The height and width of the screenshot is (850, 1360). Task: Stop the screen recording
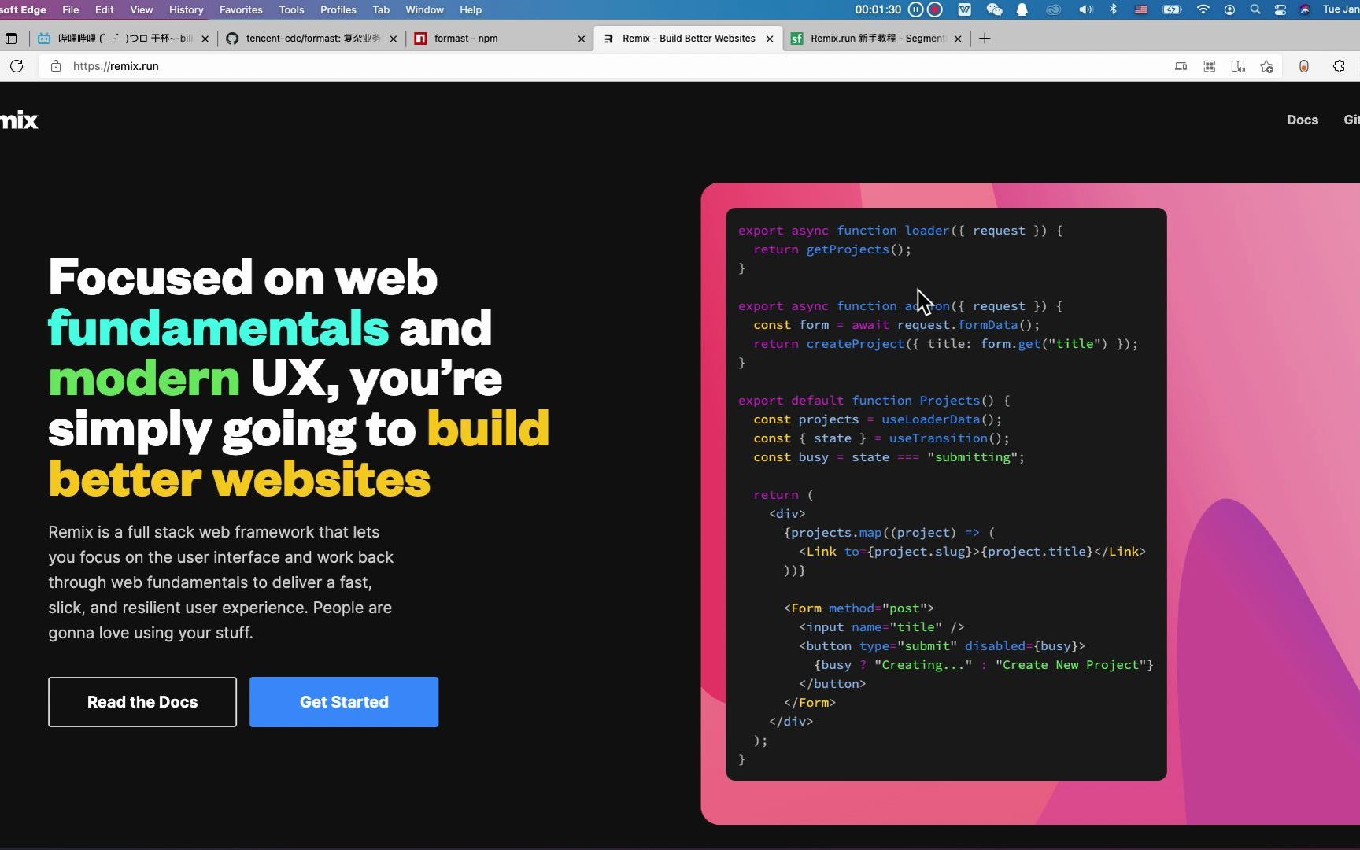[x=935, y=9]
